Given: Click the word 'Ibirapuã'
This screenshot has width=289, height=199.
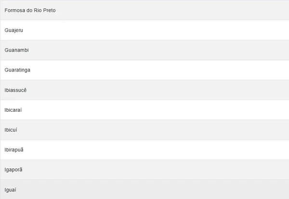Looking at the screenshot, I should pyautogui.click(x=13, y=150).
